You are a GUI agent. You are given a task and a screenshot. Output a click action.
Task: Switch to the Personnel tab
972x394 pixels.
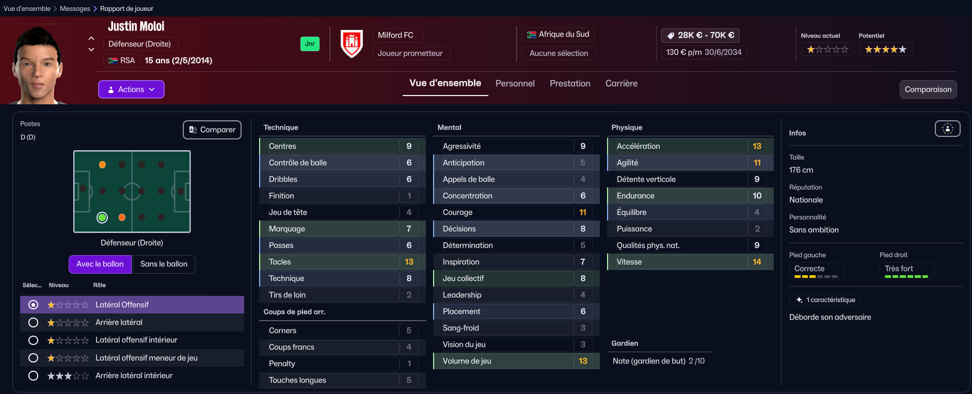tap(515, 84)
